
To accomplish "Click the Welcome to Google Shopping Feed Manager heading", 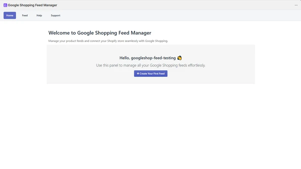I will [100, 33].
